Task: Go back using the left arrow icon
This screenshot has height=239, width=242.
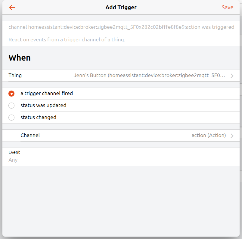Action: pos(12,7)
